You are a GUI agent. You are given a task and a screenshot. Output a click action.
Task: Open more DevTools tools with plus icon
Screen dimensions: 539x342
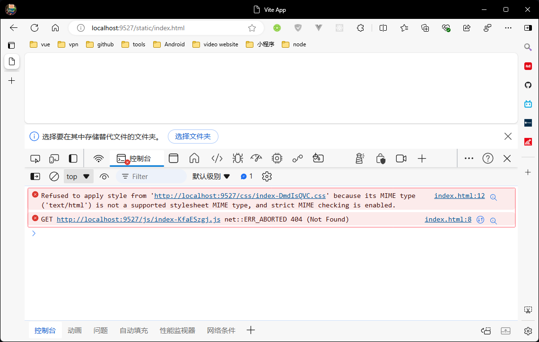click(422, 159)
